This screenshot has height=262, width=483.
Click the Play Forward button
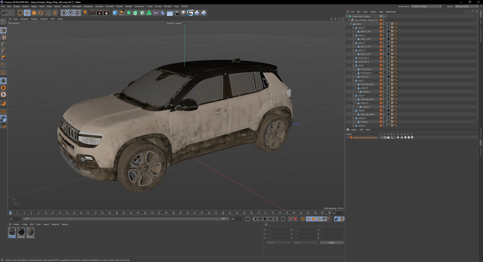265,219
